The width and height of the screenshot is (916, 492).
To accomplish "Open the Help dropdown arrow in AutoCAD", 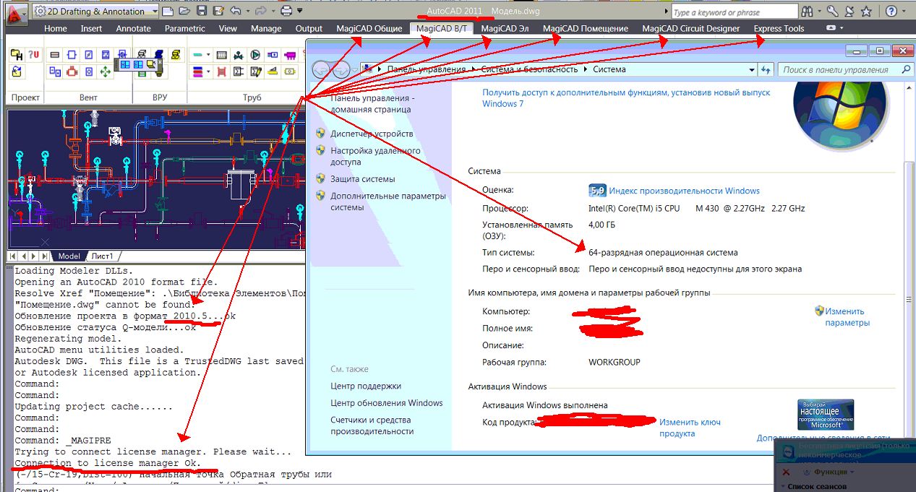I will (x=903, y=12).
